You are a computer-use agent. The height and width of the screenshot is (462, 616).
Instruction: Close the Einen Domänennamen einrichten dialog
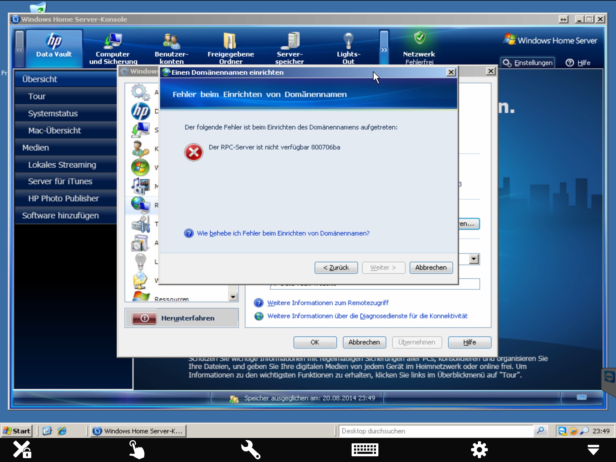[451, 72]
